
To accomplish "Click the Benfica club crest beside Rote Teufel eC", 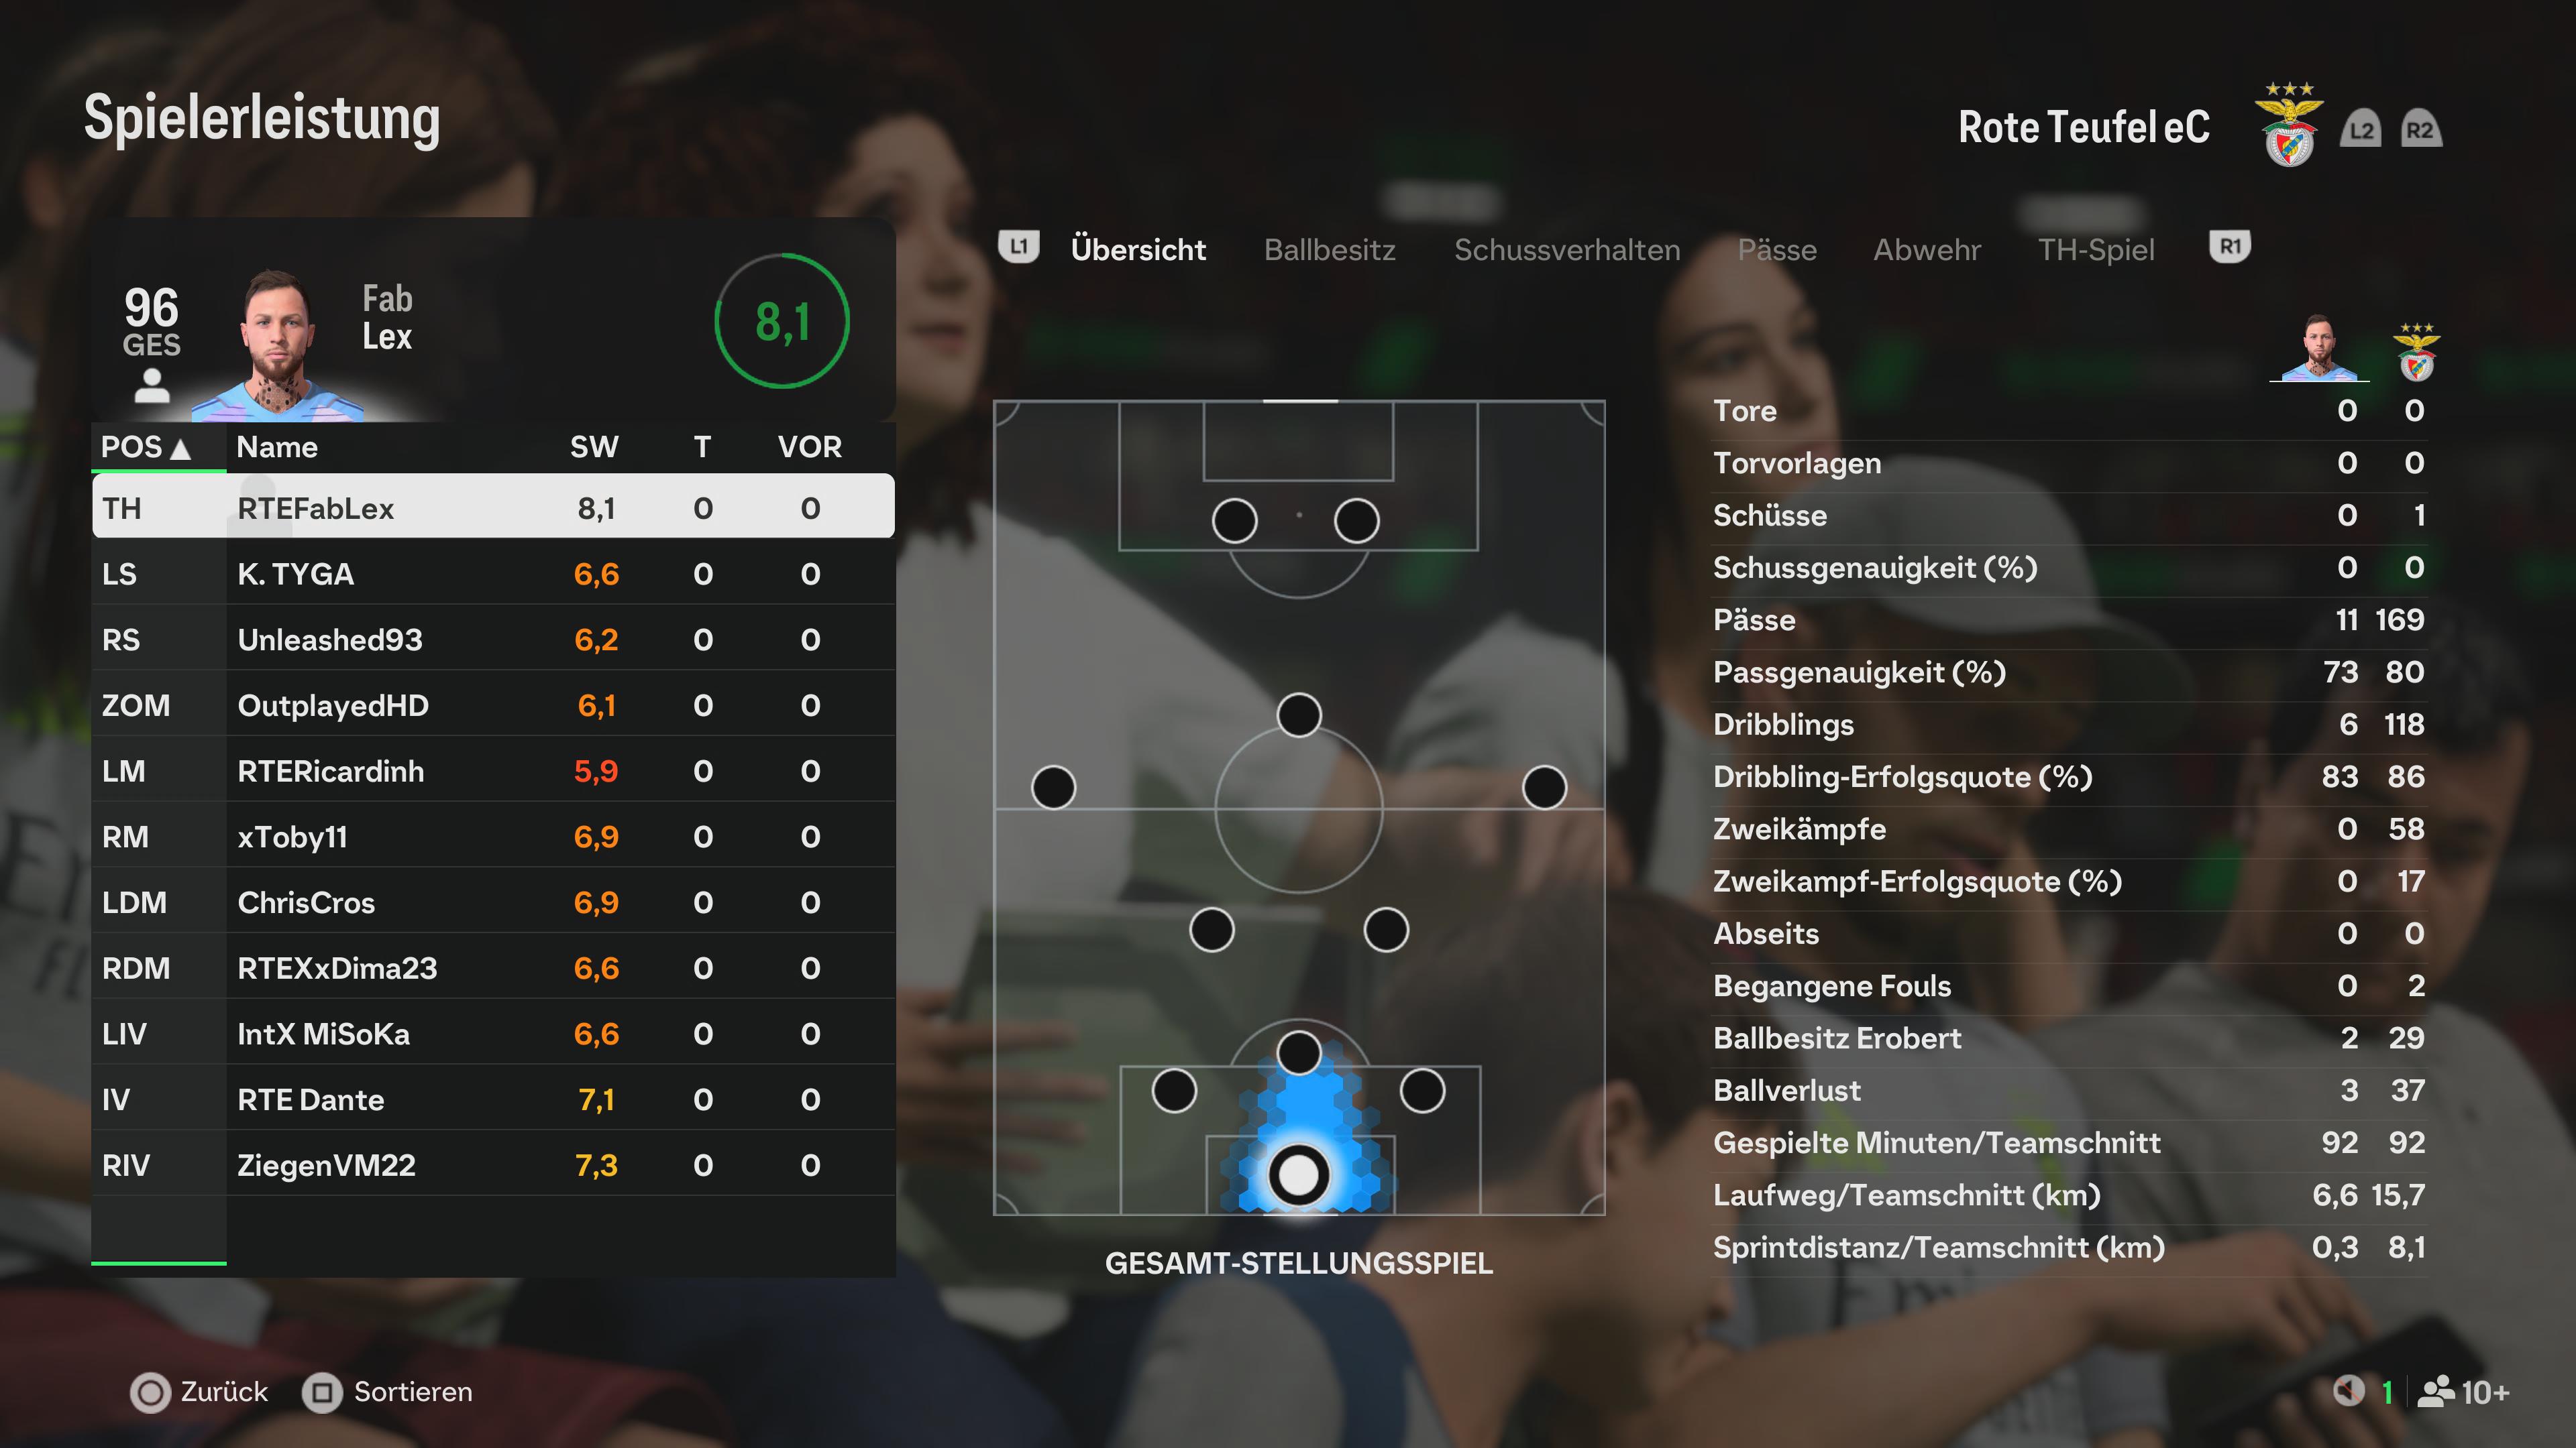I will (2289, 126).
